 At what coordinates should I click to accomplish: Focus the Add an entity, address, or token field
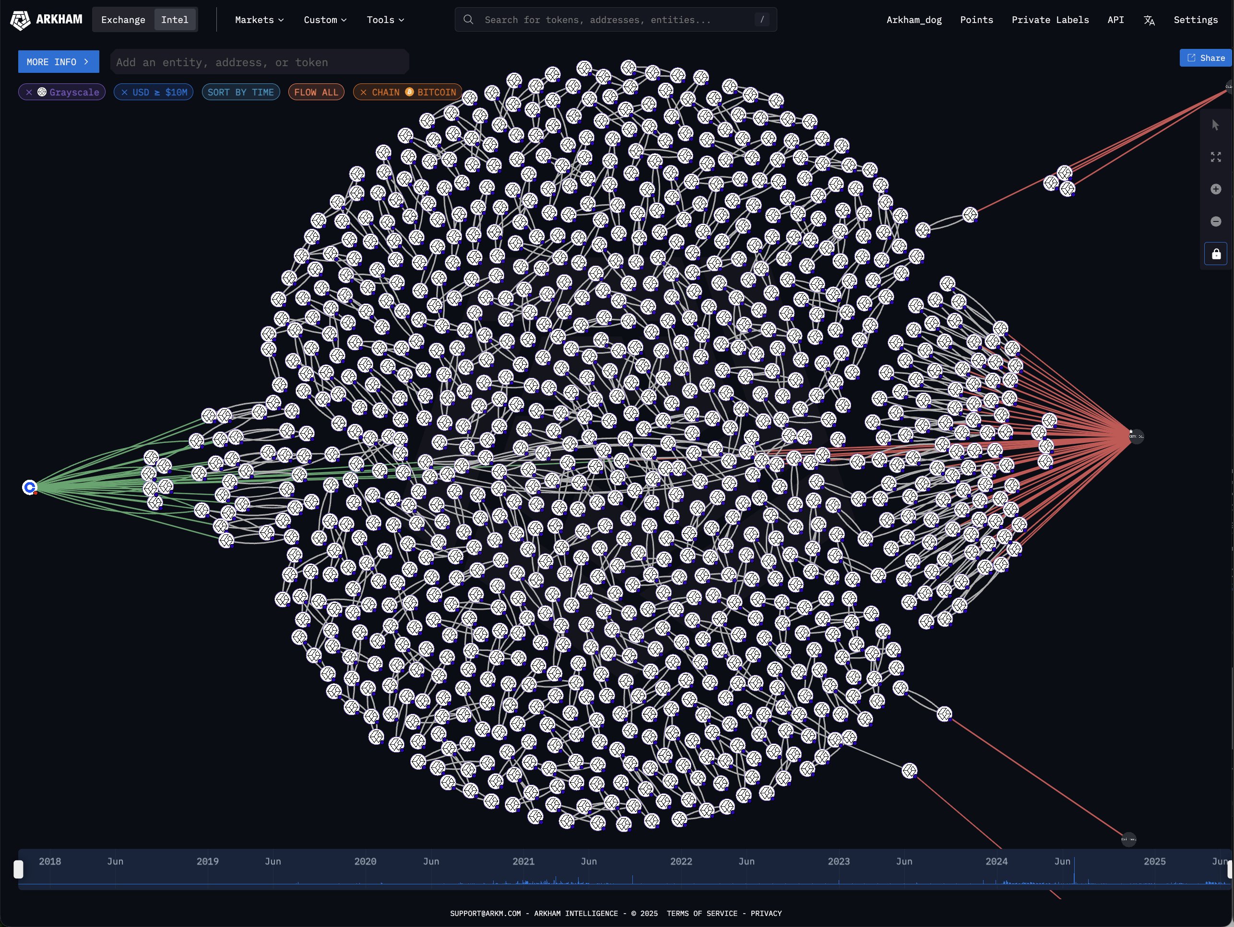260,62
